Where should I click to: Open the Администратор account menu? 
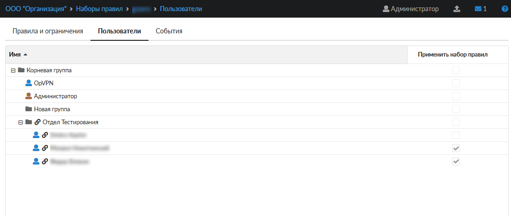tap(410, 9)
